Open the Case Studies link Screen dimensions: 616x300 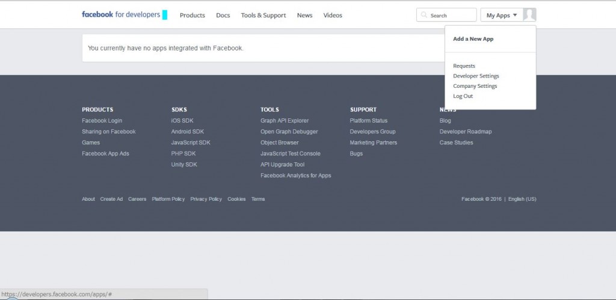coord(456,142)
